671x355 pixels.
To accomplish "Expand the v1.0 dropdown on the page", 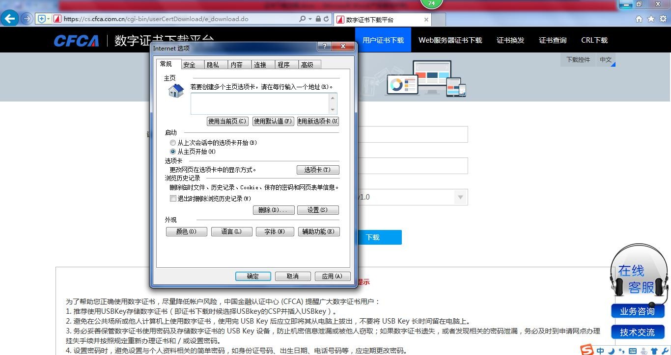I will tap(460, 197).
